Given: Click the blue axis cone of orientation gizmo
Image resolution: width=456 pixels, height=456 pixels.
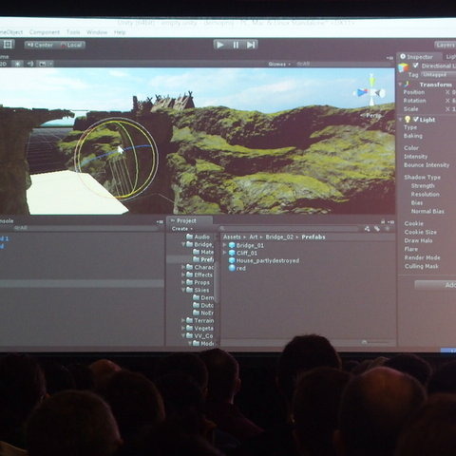Looking at the screenshot, I should click(361, 92).
